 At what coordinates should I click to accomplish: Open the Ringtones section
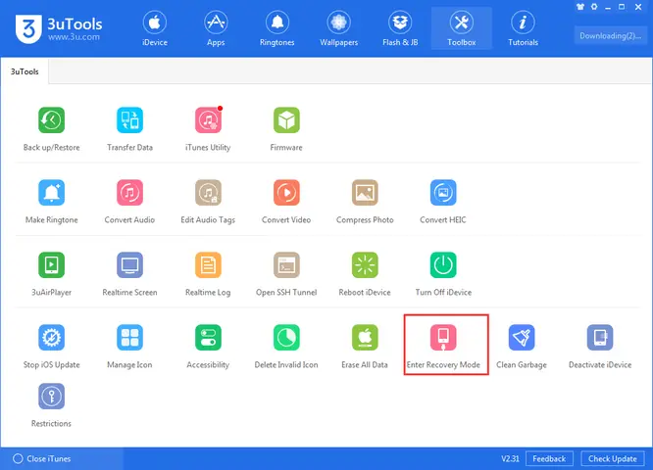[276, 28]
